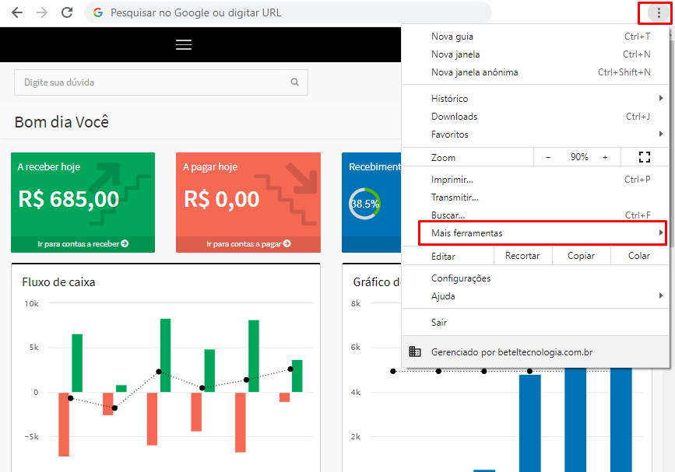Click the browser forward arrow

tap(42, 13)
